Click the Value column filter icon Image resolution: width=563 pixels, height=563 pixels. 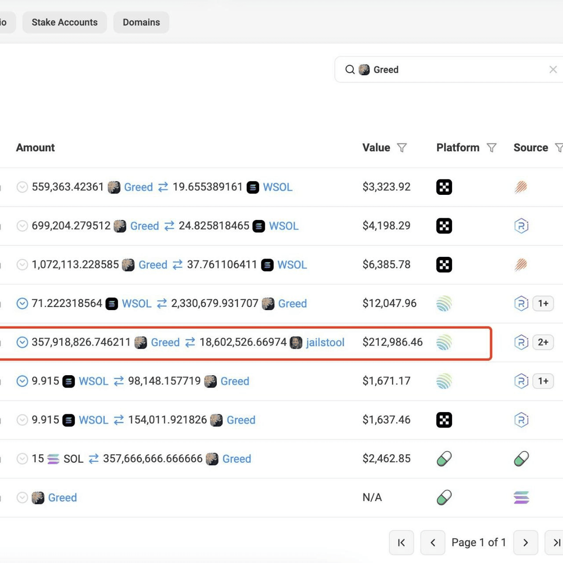(402, 148)
